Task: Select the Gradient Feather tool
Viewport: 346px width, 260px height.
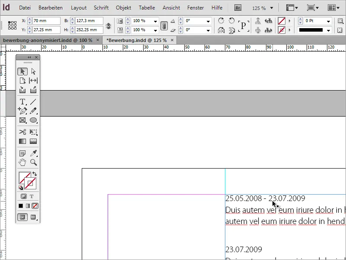Action: coord(33,141)
